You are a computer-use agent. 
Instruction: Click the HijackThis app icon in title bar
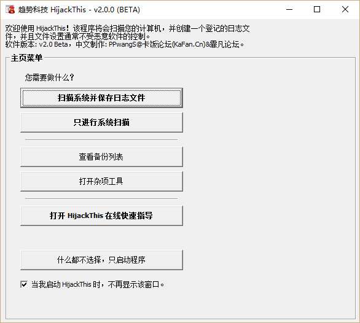(10, 9)
